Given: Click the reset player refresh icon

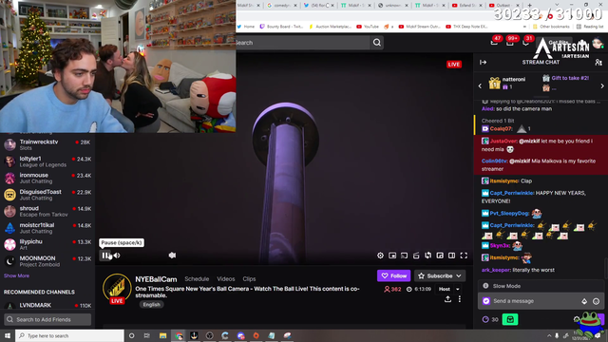Looking at the screenshot, I should [x=428, y=256].
